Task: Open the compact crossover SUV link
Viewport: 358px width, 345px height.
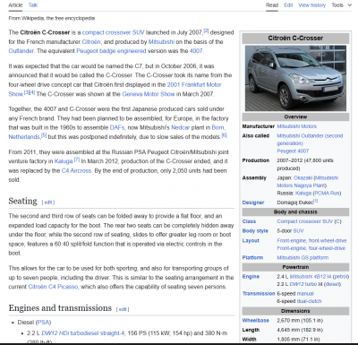Action: (x=113, y=32)
